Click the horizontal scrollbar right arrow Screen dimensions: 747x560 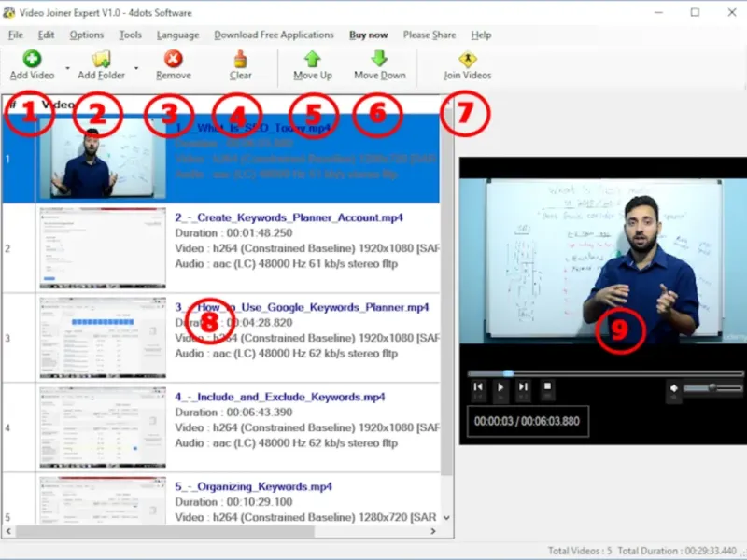432,531
